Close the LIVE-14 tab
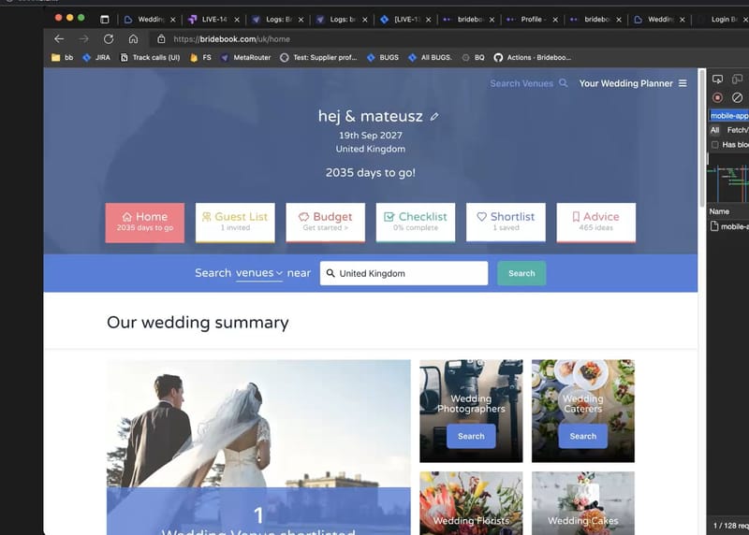This screenshot has height=535, width=749. click(x=237, y=20)
